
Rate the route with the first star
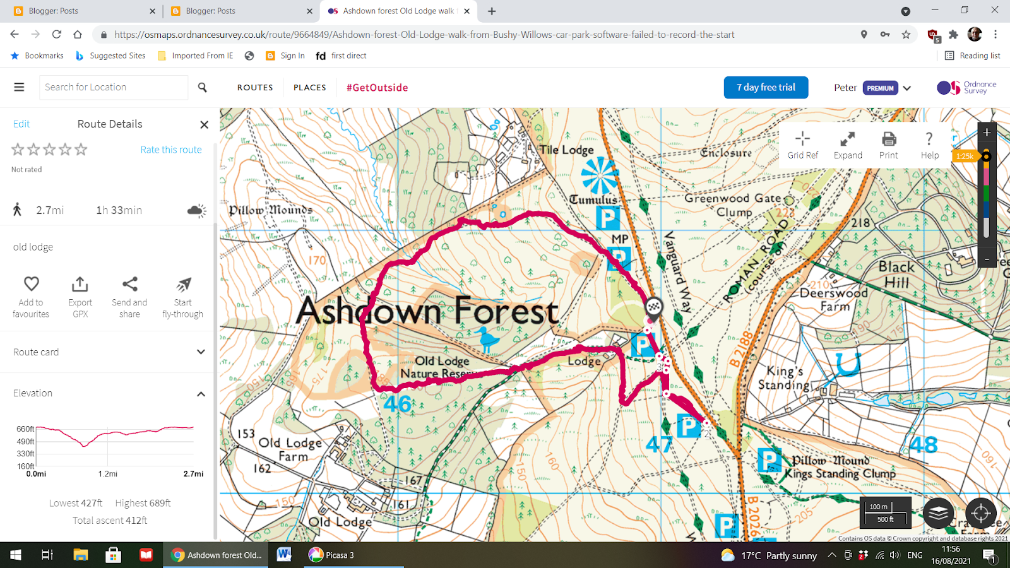pos(18,150)
